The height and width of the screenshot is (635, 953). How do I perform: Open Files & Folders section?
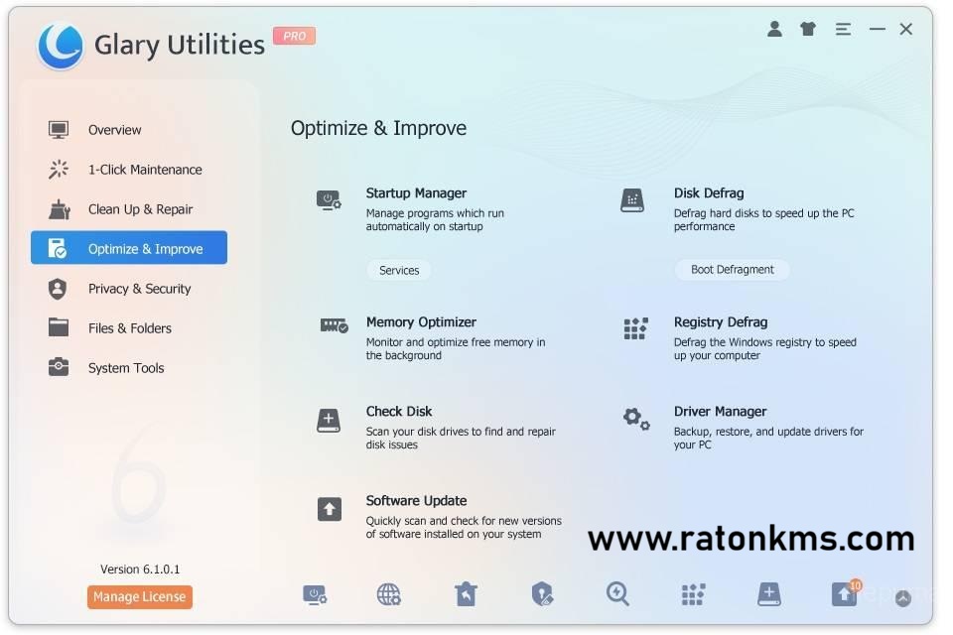click(x=129, y=328)
